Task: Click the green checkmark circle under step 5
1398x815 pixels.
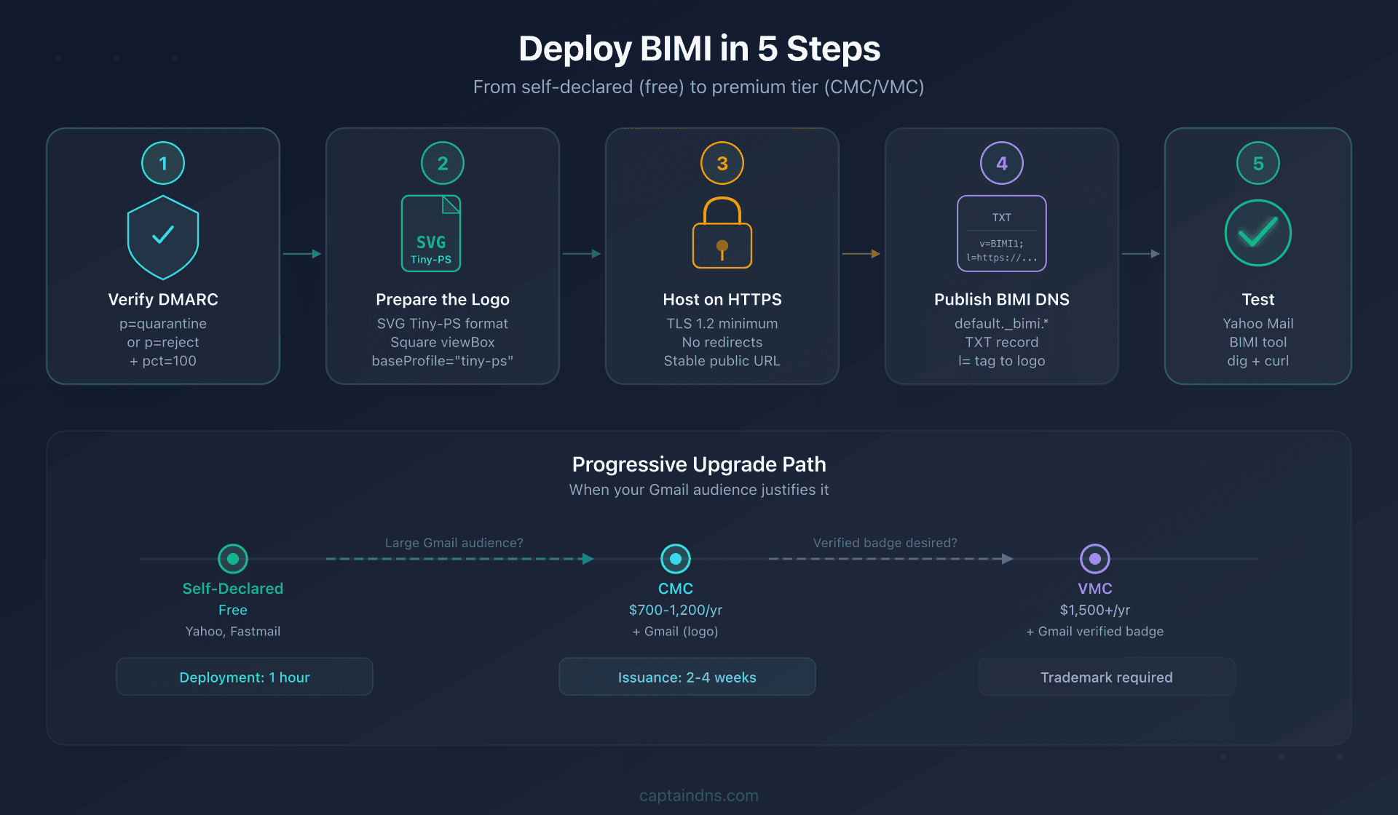Action: [1258, 233]
